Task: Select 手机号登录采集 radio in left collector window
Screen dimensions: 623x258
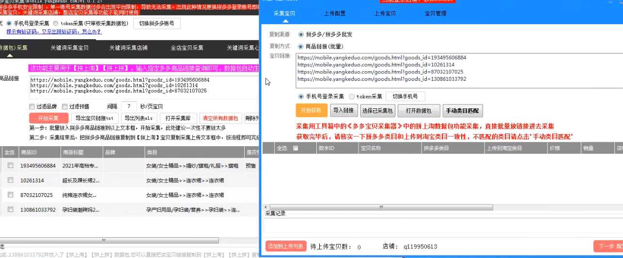Action: [9, 23]
